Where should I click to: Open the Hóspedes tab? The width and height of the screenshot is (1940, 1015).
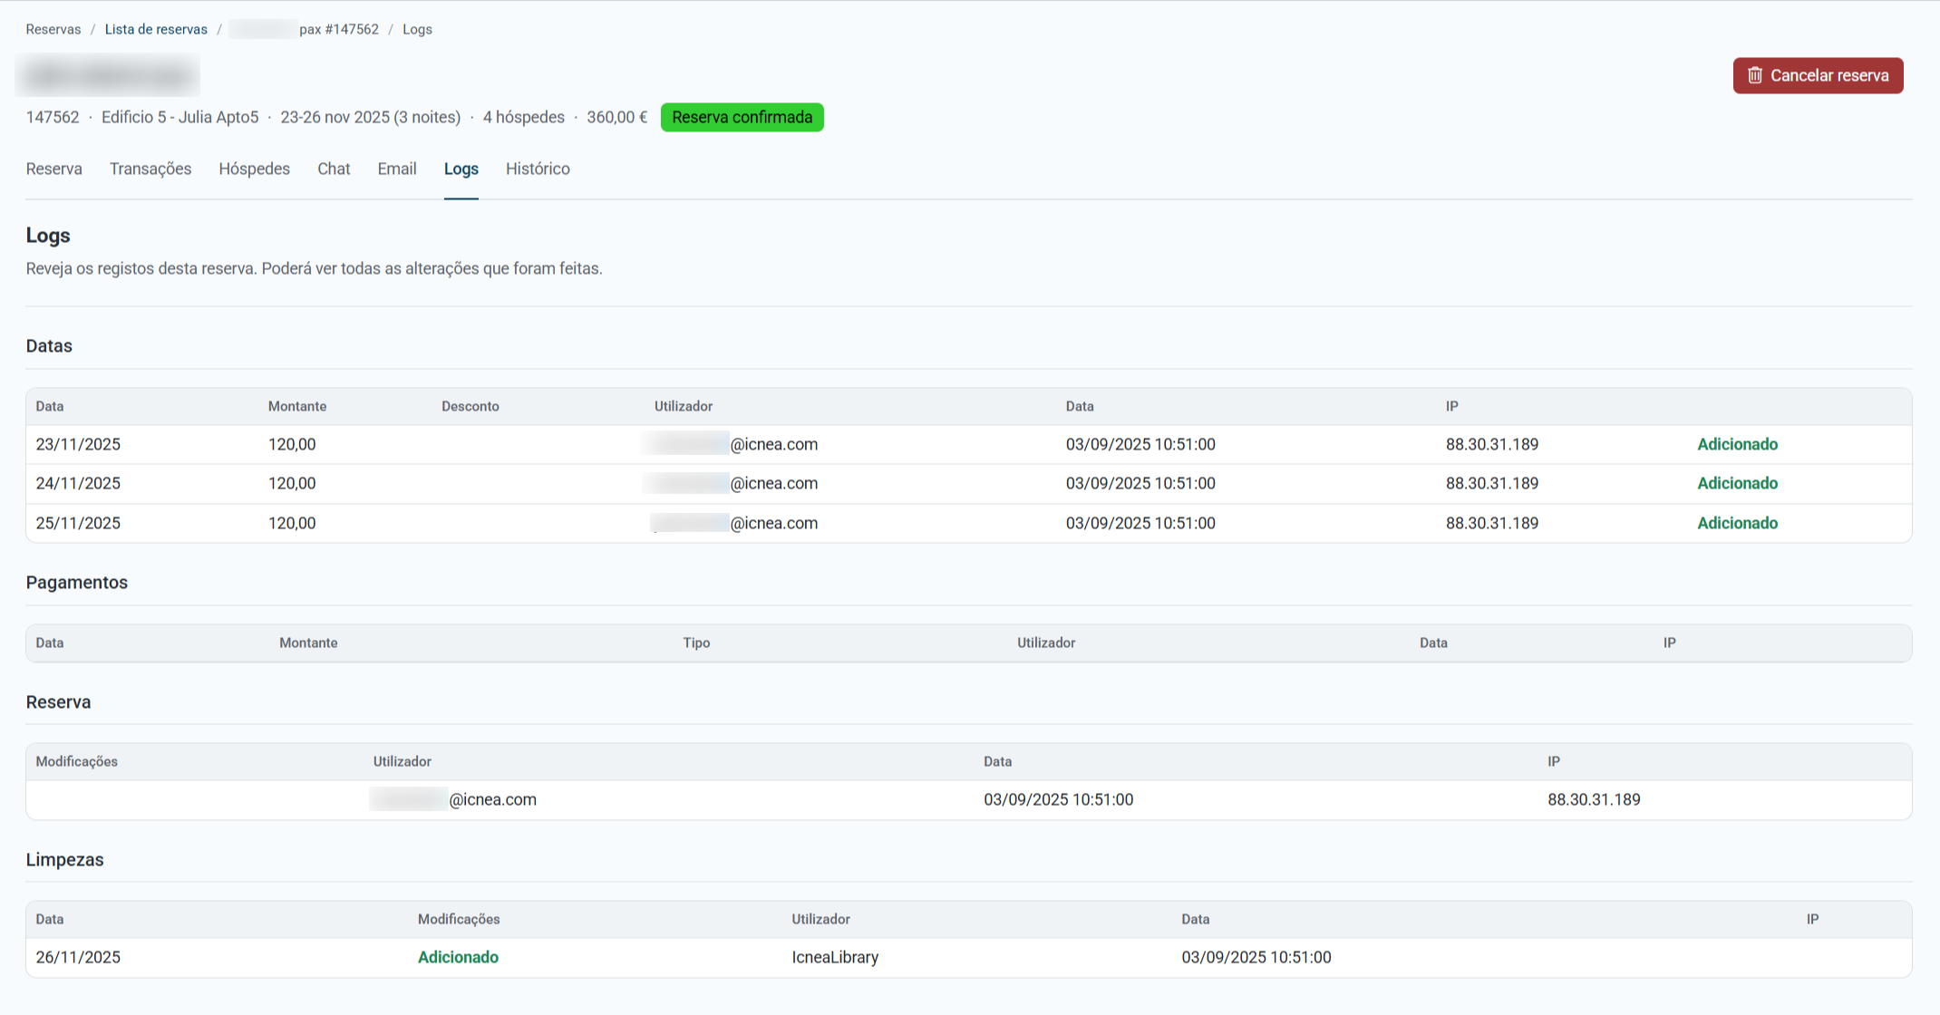coord(254,169)
